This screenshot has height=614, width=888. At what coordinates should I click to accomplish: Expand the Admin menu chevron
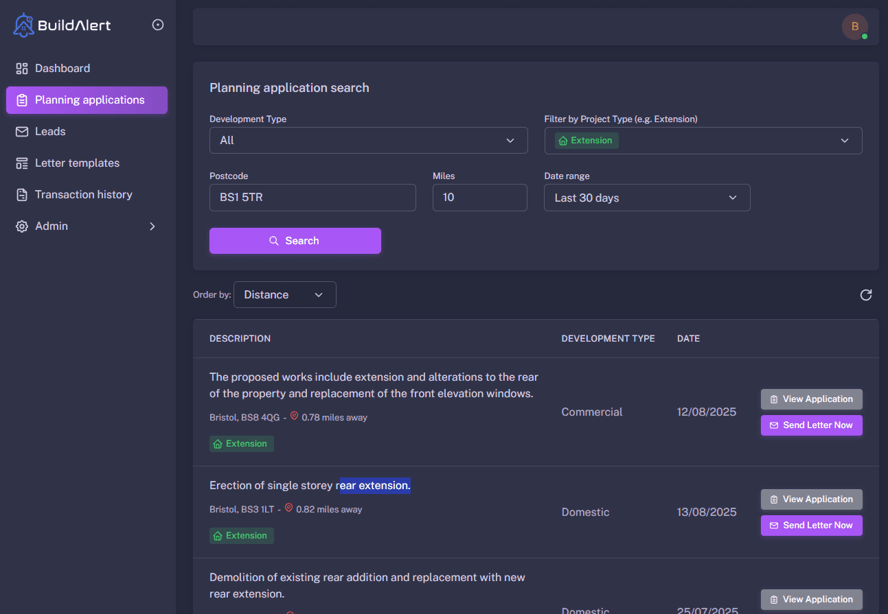click(152, 226)
